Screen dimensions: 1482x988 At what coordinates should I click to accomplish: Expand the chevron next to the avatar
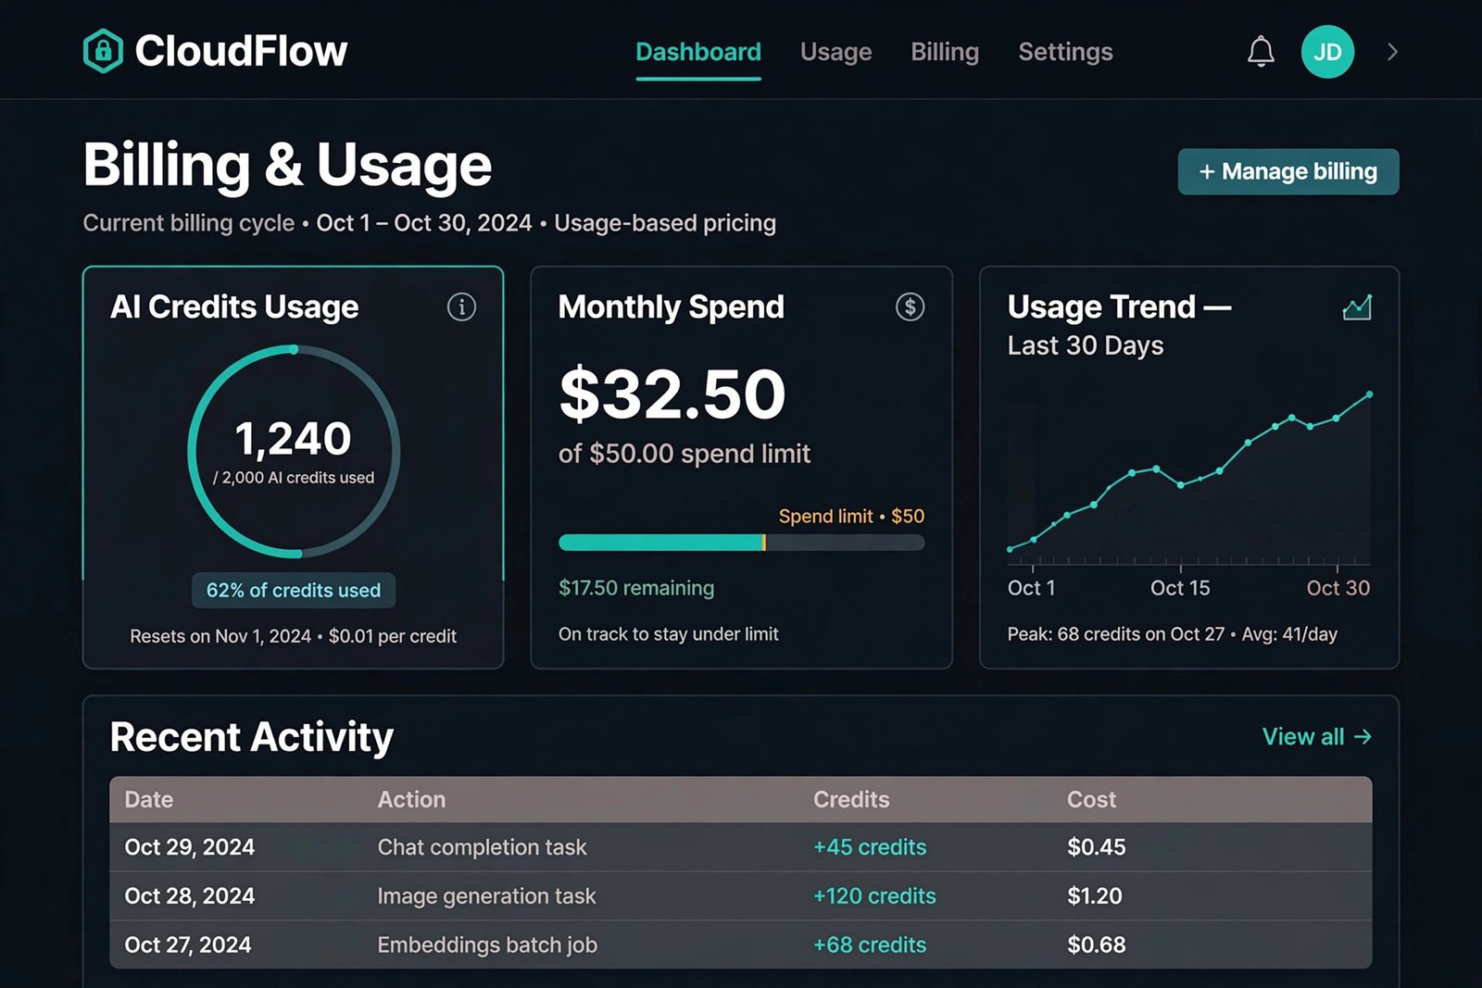point(1392,52)
